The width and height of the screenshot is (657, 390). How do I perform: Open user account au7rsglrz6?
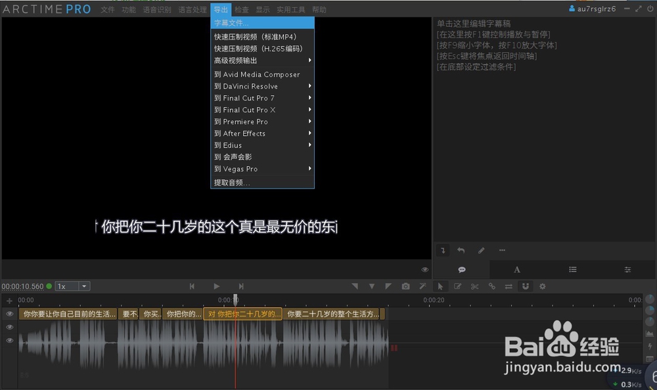point(593,9)
